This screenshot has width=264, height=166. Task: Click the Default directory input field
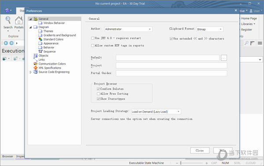click(x=168, y=58)
